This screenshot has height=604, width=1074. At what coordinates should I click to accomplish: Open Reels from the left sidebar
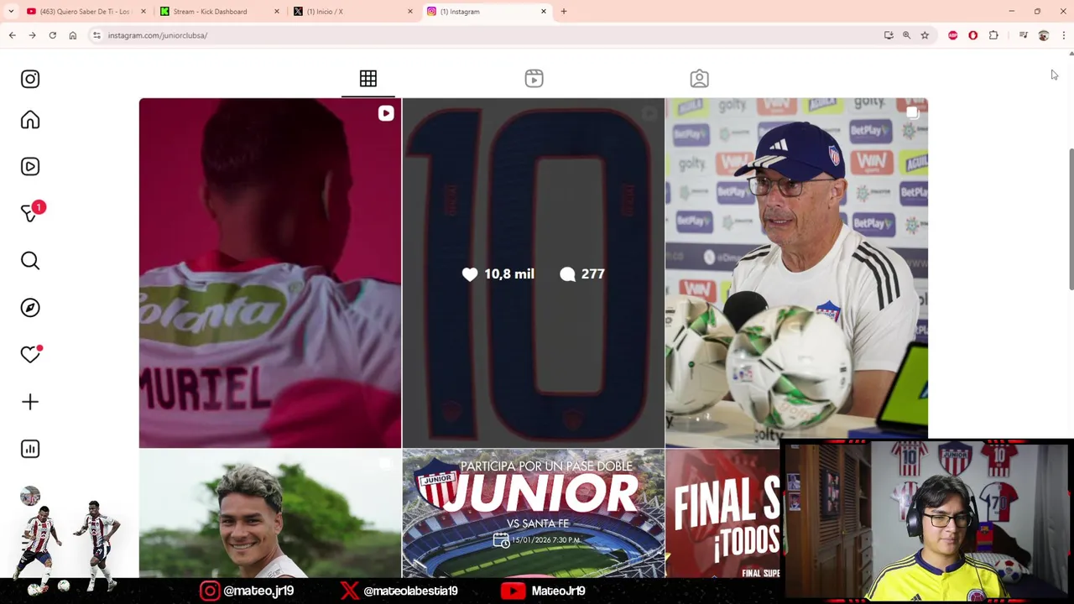[30, 166]
